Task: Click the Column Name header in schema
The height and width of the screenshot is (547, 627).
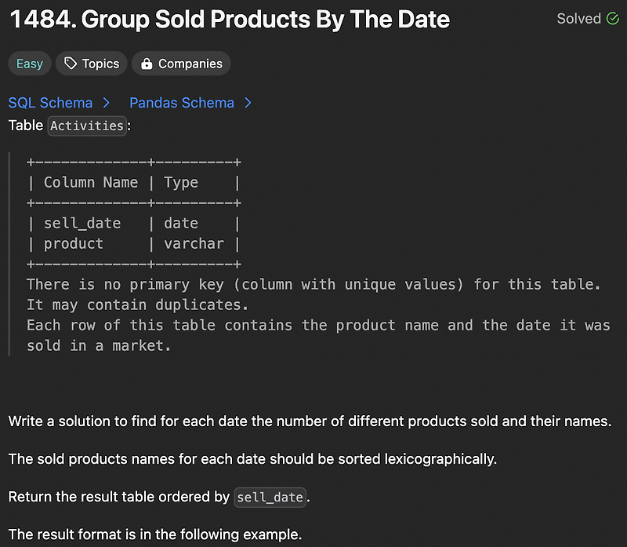Action: [91, 183]
